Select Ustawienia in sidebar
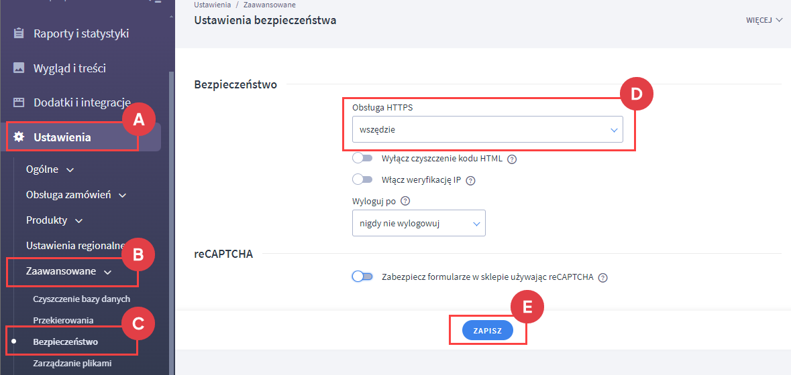This screenshot has width=791, height=375. [x=81, y=137]
